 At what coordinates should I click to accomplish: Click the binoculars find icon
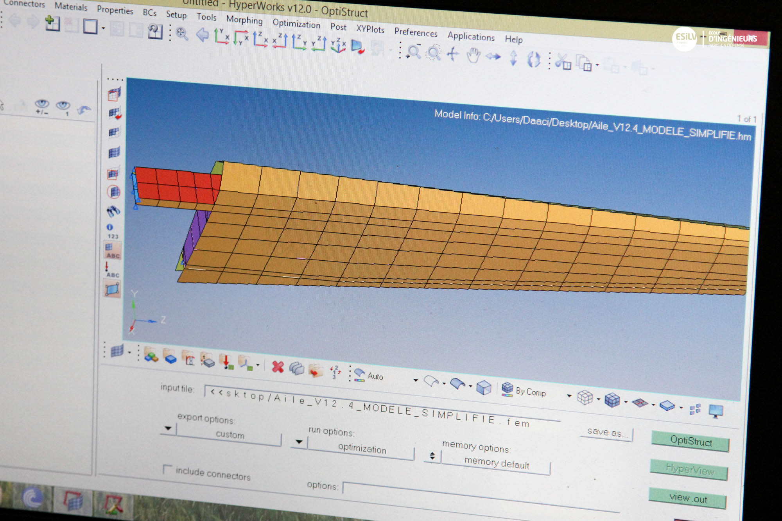click(x=113, y=211)
